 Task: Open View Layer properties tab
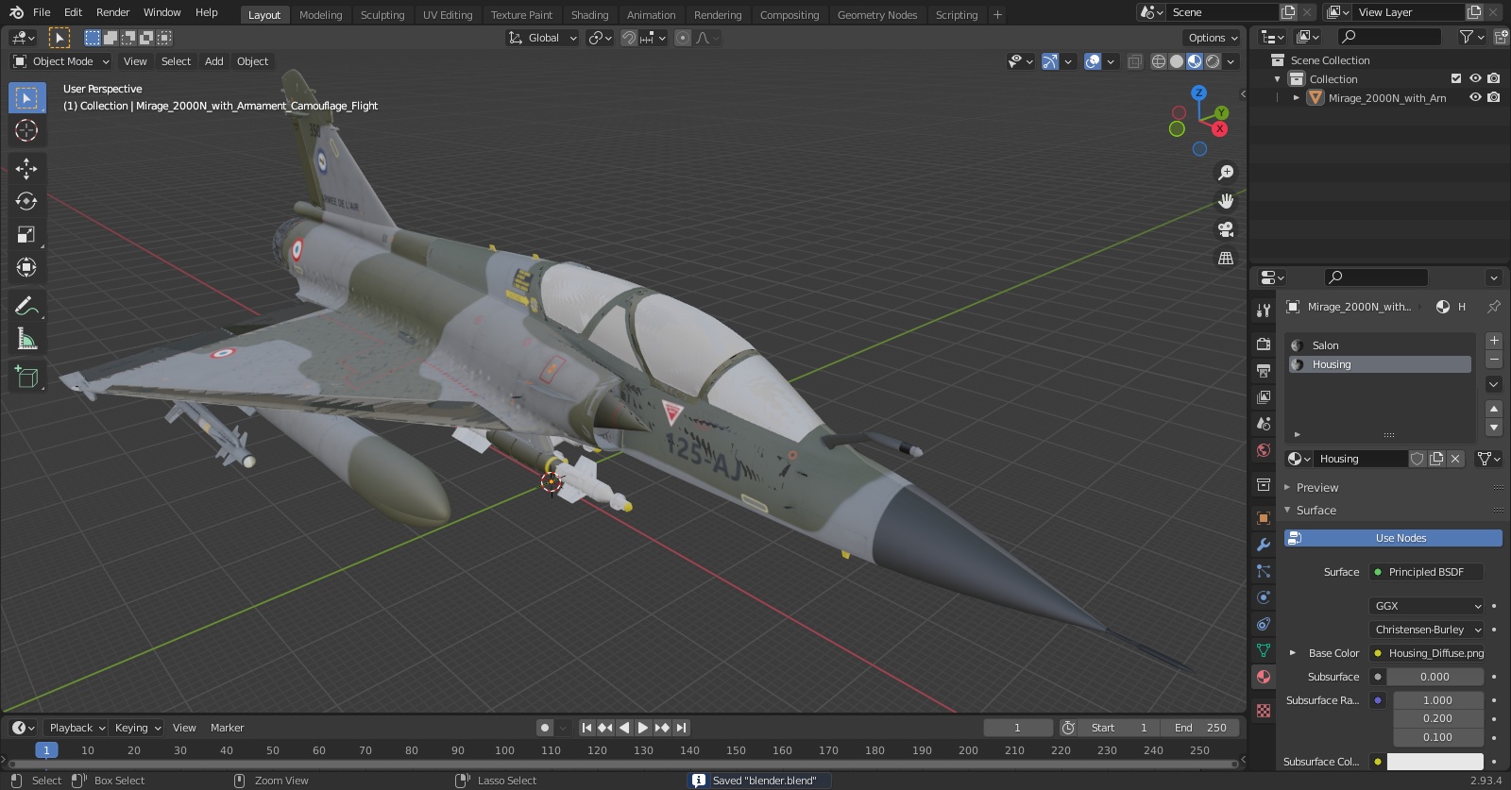[x=1264, y=396]
